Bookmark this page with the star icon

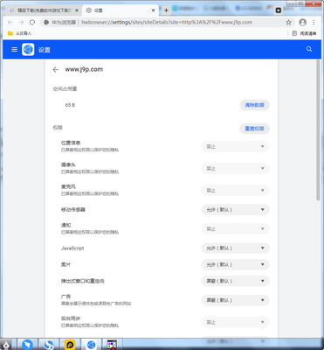click(x=288, y=22)
